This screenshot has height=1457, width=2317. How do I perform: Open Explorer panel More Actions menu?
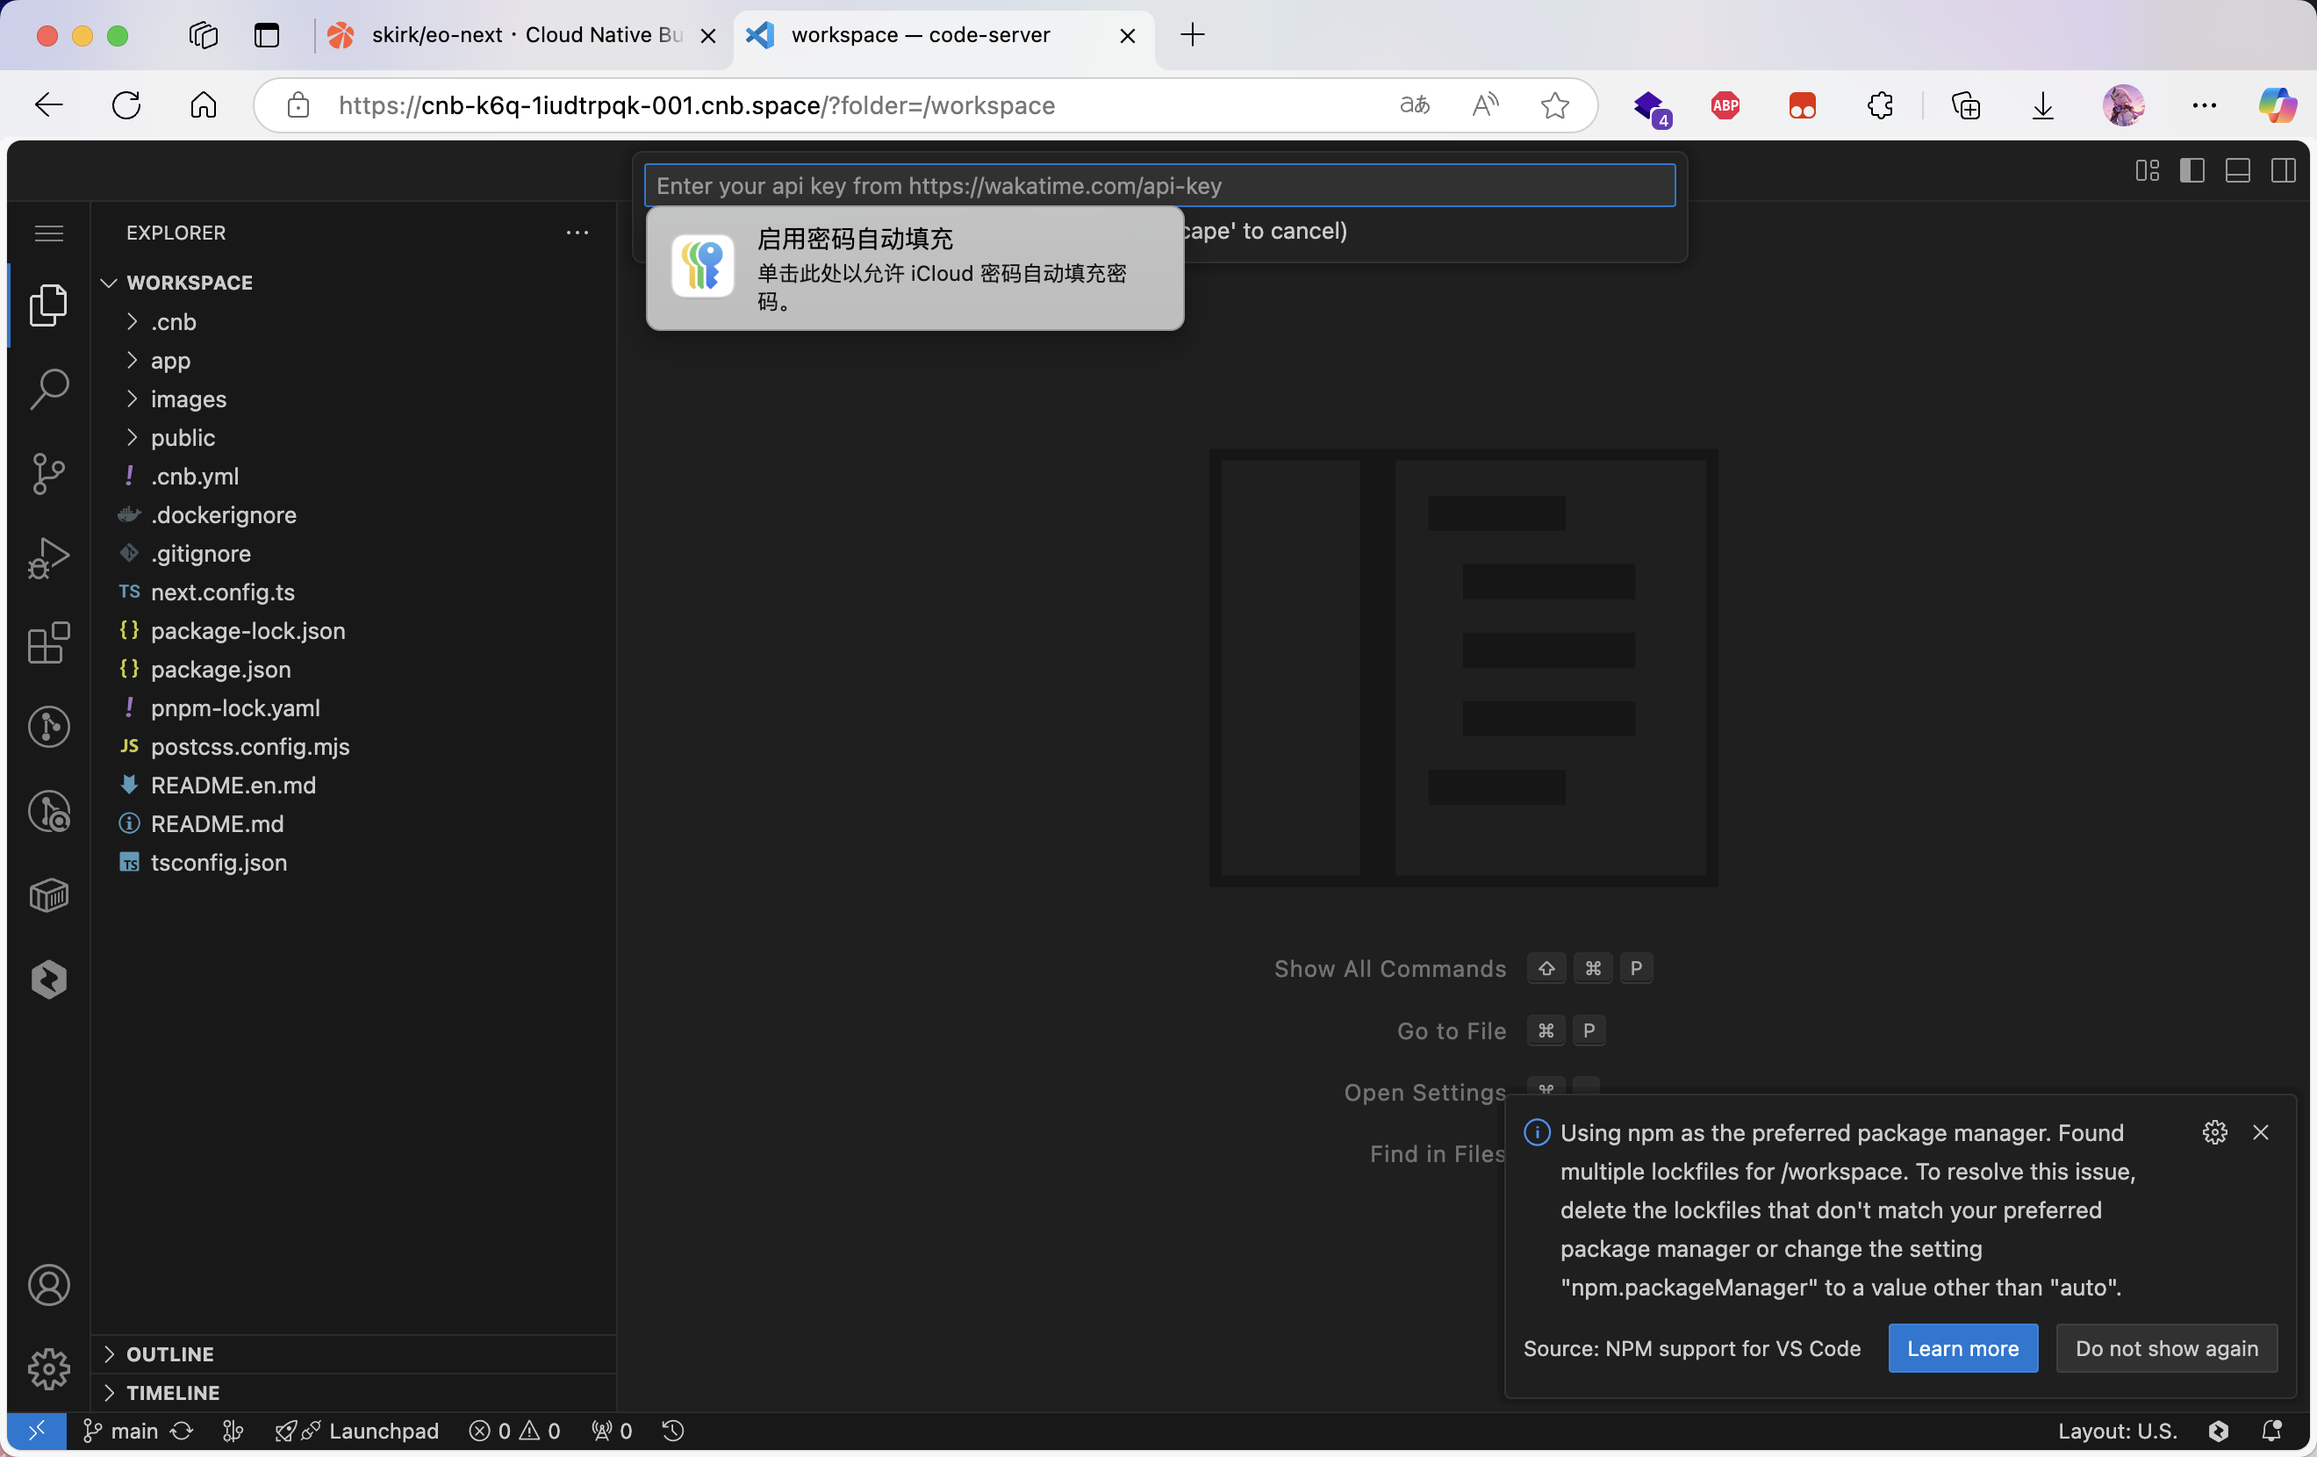point(577,232)
